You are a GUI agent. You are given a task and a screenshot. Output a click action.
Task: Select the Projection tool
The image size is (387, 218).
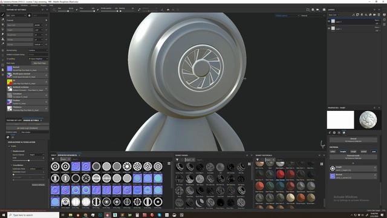tap(2, 24)
